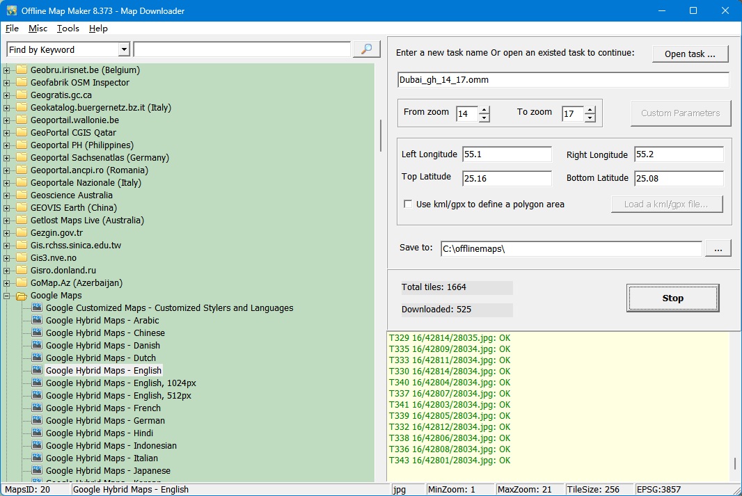Click the Load a kml/gpx file... button
The image size is (742, 496).
coord(666,205)
